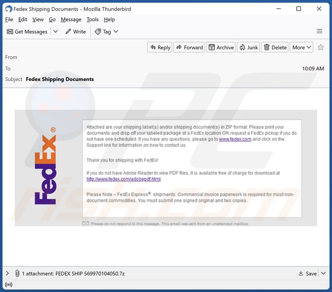Click the Get Messages button
The width and height of the screenshot is (332, 292).
coord(27,32)
